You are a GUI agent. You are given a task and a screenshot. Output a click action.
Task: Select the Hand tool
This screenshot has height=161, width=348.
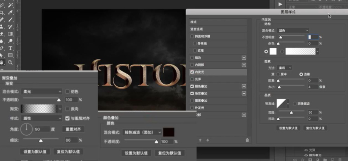2,62
